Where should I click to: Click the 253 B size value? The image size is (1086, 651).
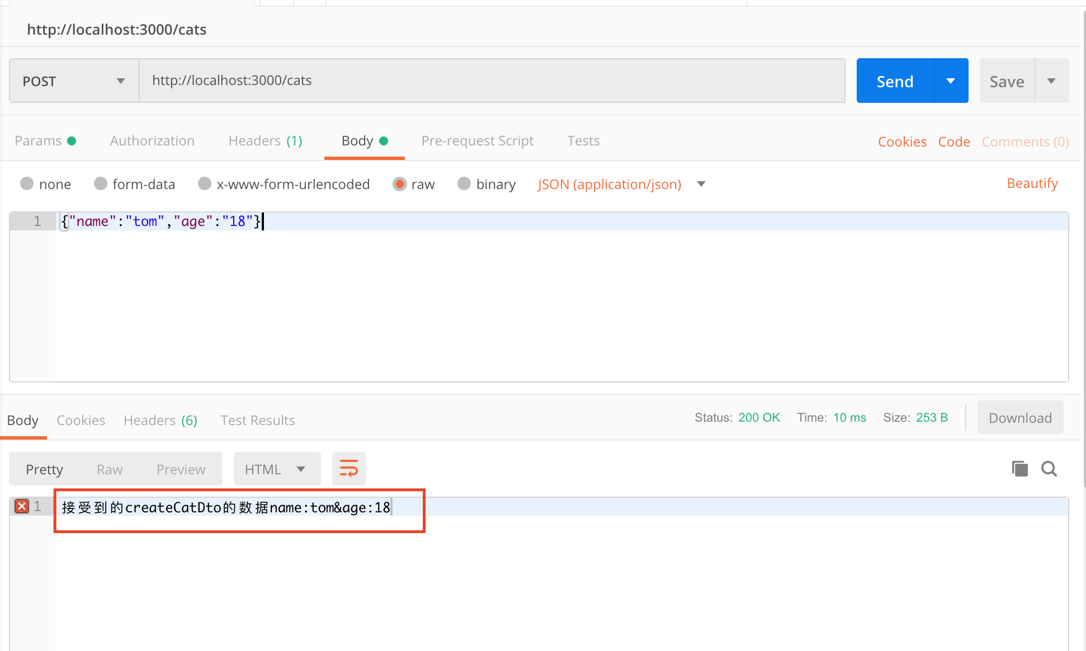tap(932, 418)
